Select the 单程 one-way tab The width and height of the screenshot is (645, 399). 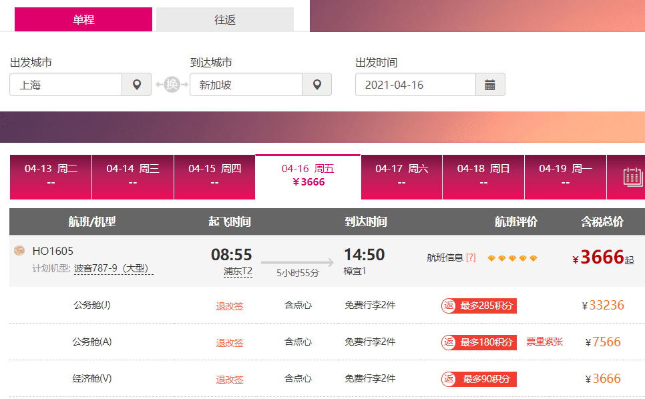pyautogui.click(x=83, y=19)
